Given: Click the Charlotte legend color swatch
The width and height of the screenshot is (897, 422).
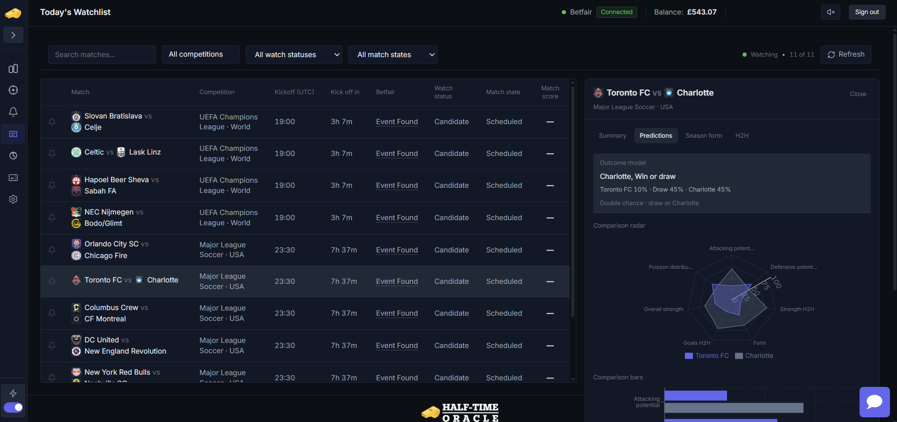Looking at the screenshot, I should 739,356.
